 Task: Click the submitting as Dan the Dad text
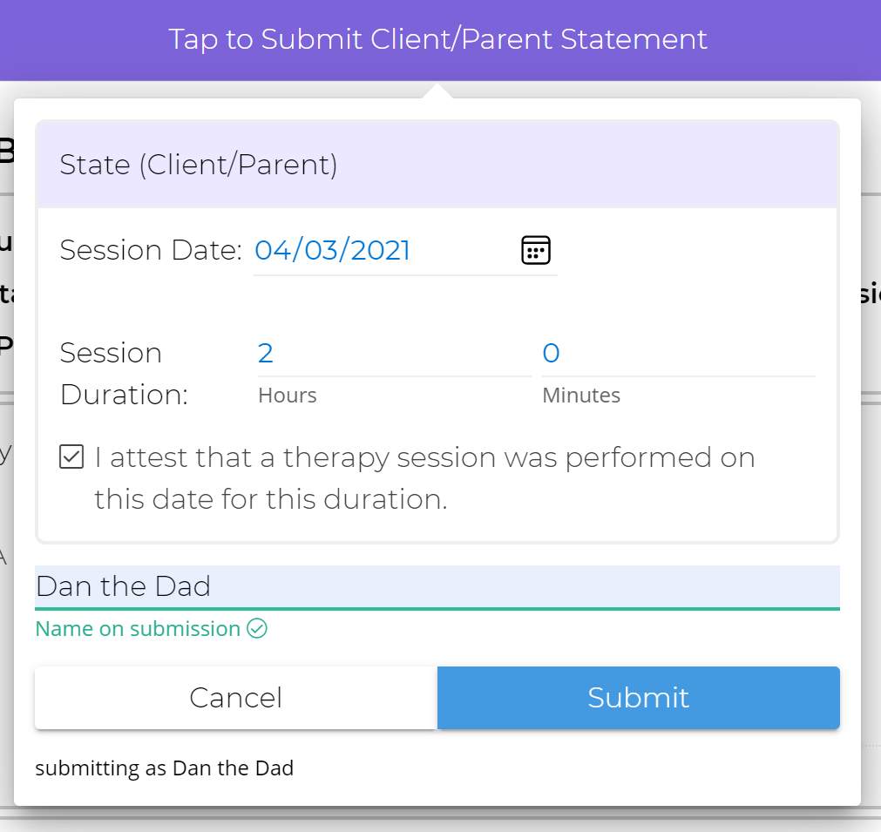(164, 768)
